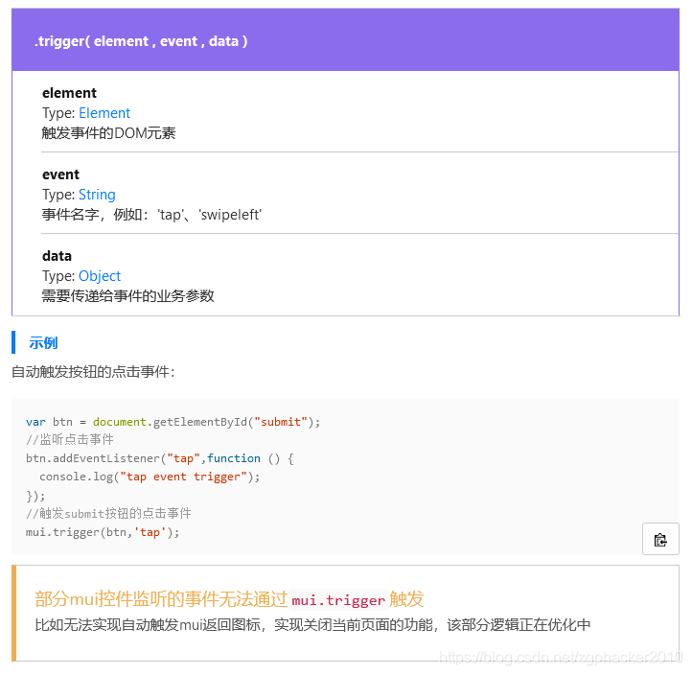The width and height of the screenshot is (692, 675).
Task: Click the text 触发事件的DOM元素
Action: (108, 133)
